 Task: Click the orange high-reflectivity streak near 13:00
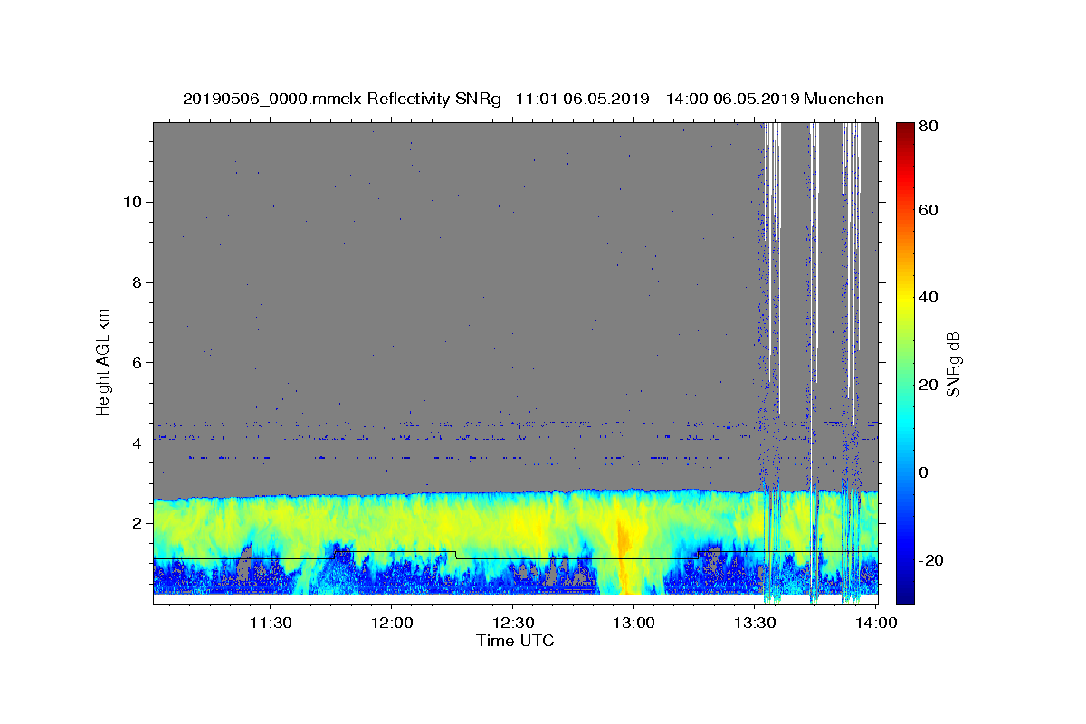tap(623, 543)
